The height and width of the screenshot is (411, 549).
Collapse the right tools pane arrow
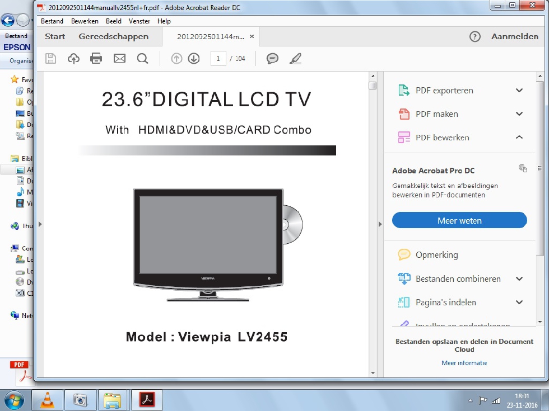[380, 224]
